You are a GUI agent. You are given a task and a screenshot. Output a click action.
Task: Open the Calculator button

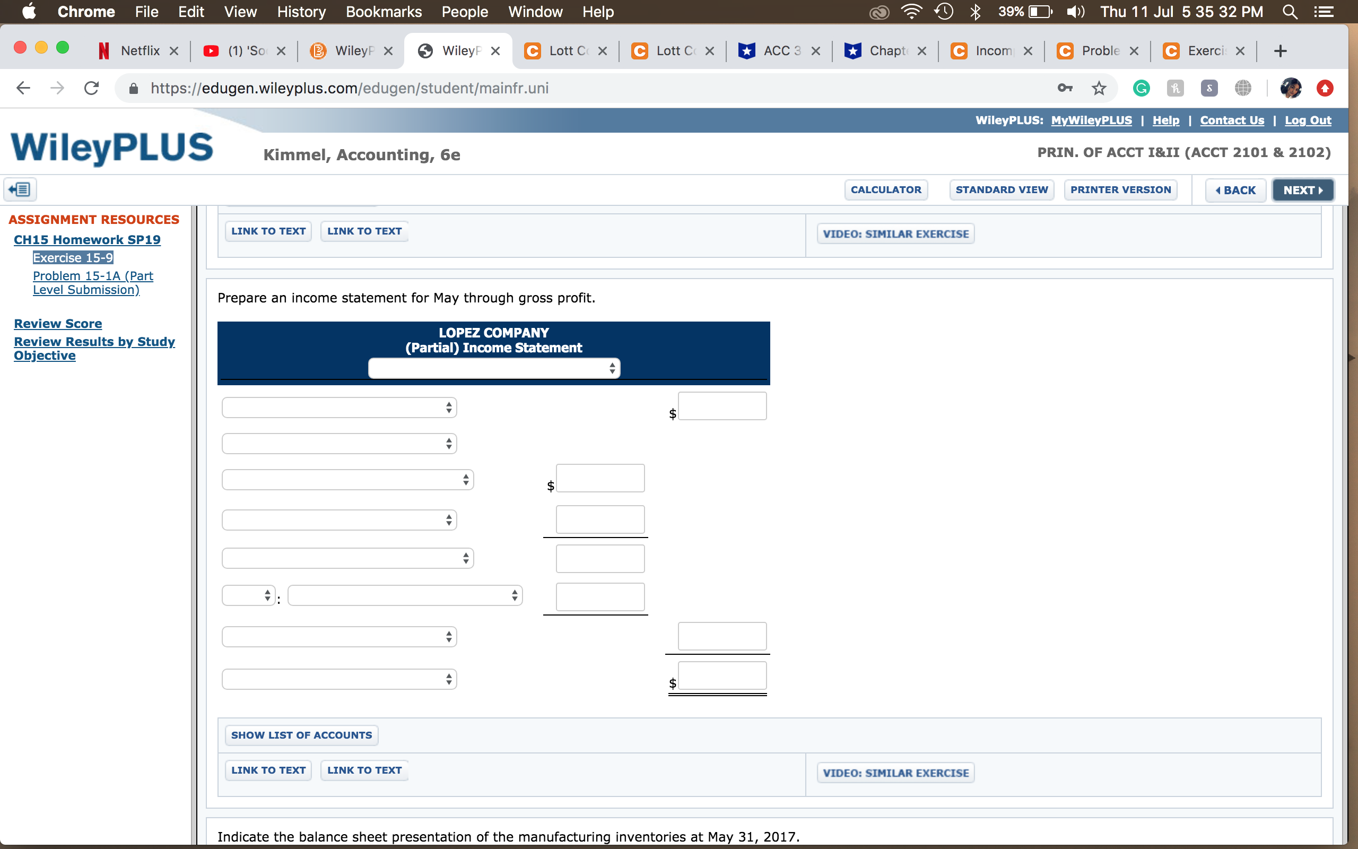885,190
